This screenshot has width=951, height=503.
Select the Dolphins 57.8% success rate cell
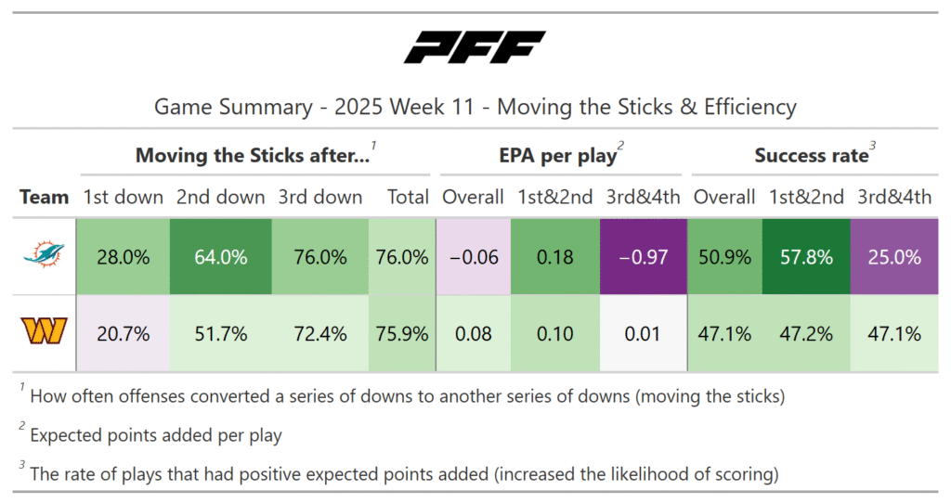[x=805, y=257]
